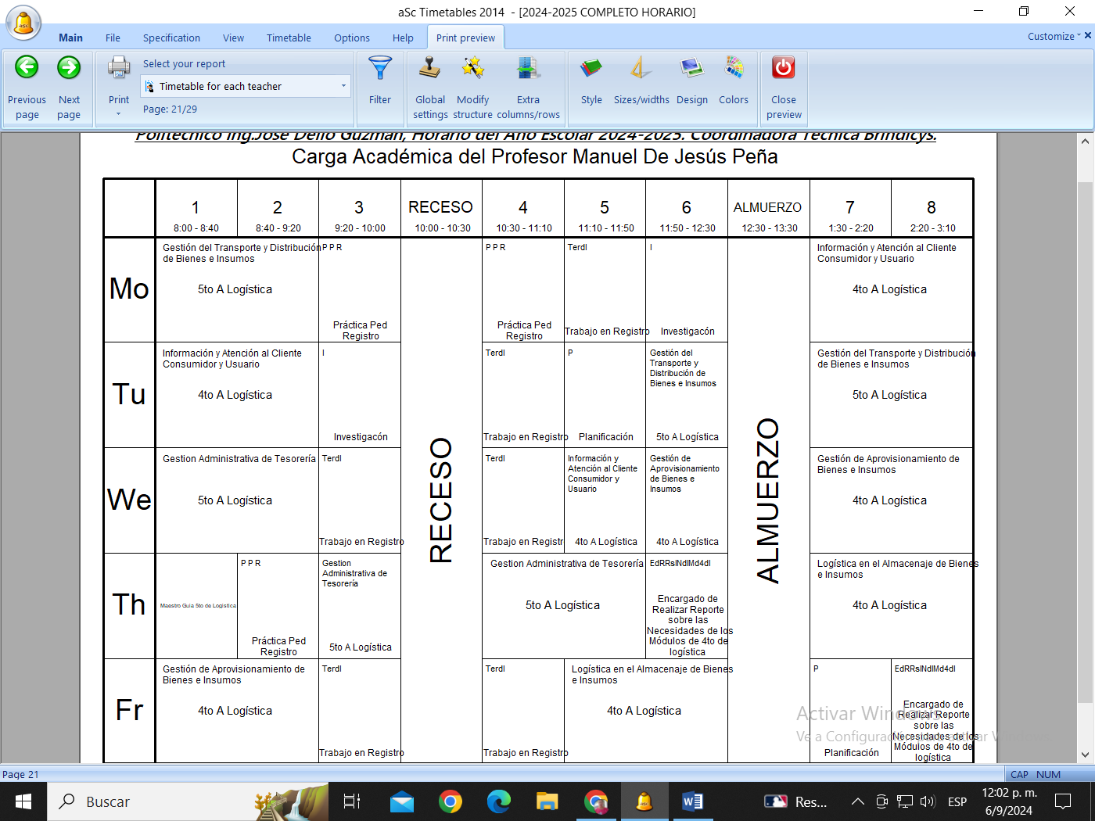This screenshot has width=1095, height=821.
Task: Expand the Print dropdown arrow
Action: point(119,114)
